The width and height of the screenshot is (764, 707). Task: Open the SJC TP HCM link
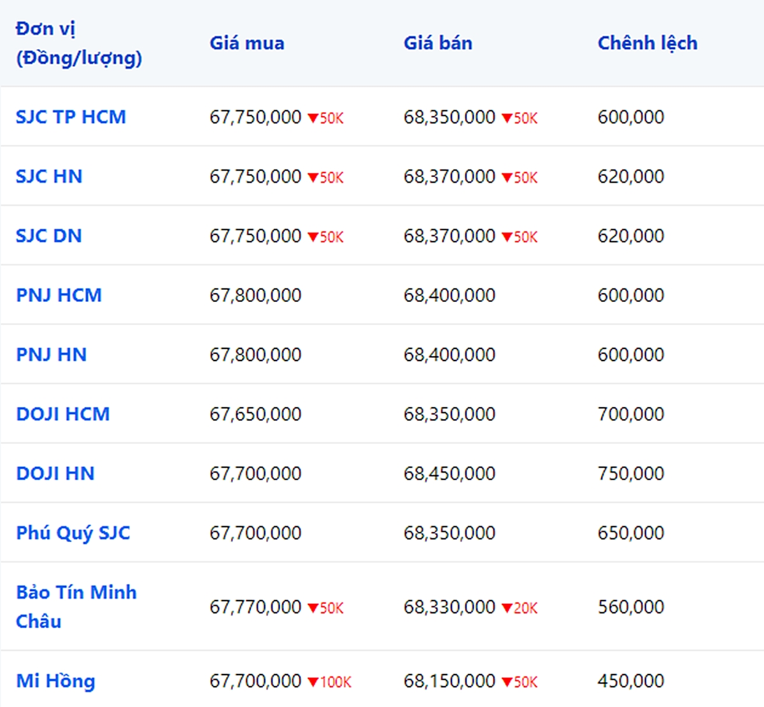[x=71, y=117]
